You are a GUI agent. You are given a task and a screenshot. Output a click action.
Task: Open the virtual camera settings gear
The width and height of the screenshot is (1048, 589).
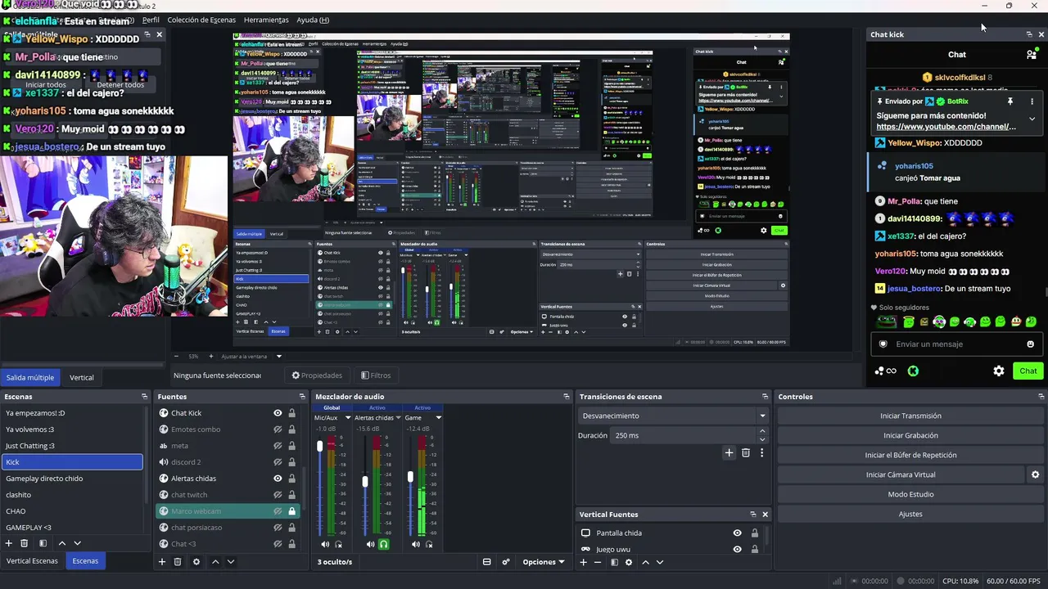point(1035,474)
